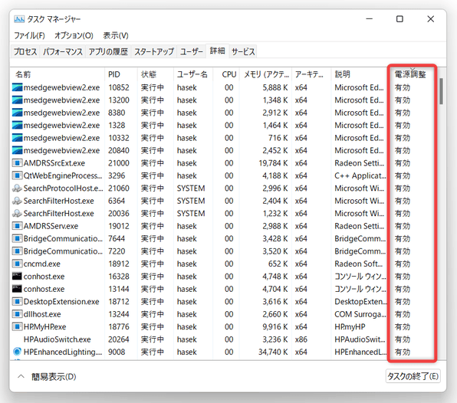Sort processes by the CPU column header
This screenshot has height=403, width=457.
pos(228,74)
